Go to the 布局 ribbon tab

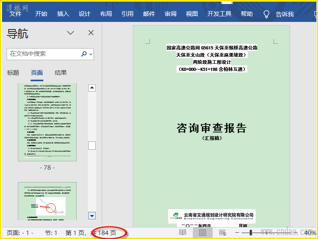click(x=106, y=14)
